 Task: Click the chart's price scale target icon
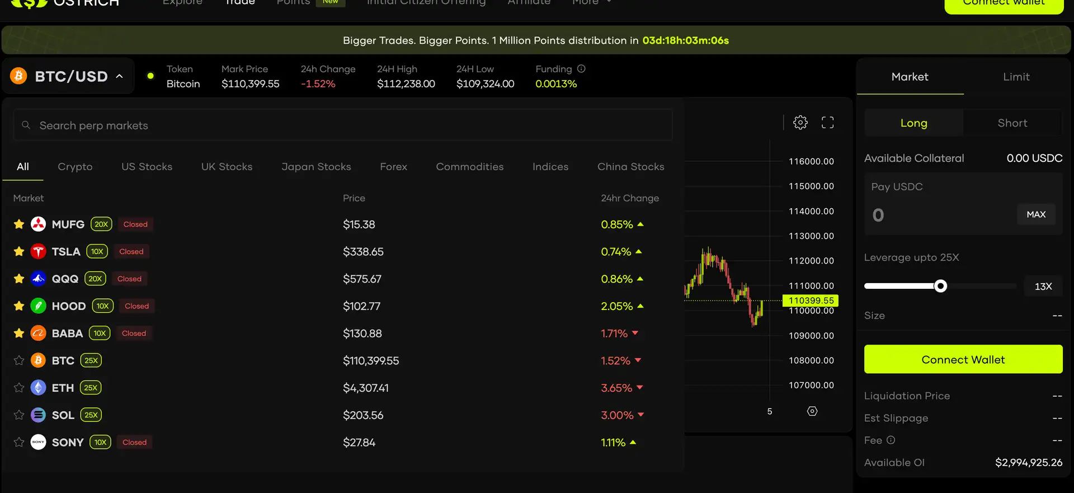[x=812, y=411]
